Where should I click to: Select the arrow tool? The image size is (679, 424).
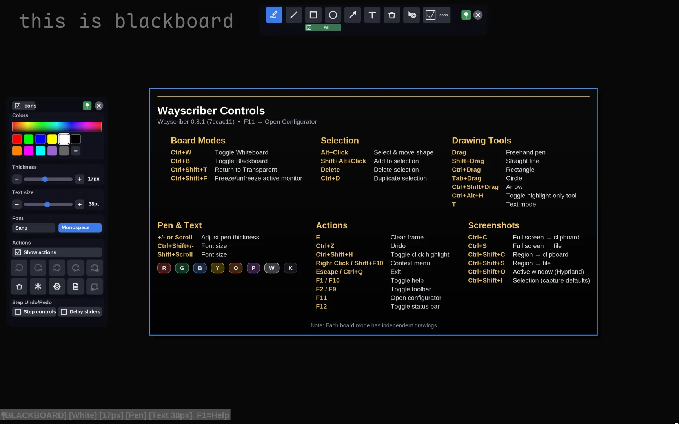352,15
